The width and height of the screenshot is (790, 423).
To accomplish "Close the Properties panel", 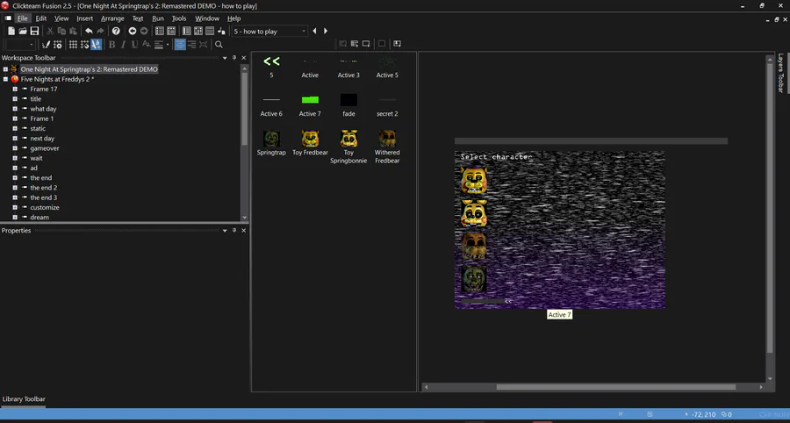I will (244, 230).
